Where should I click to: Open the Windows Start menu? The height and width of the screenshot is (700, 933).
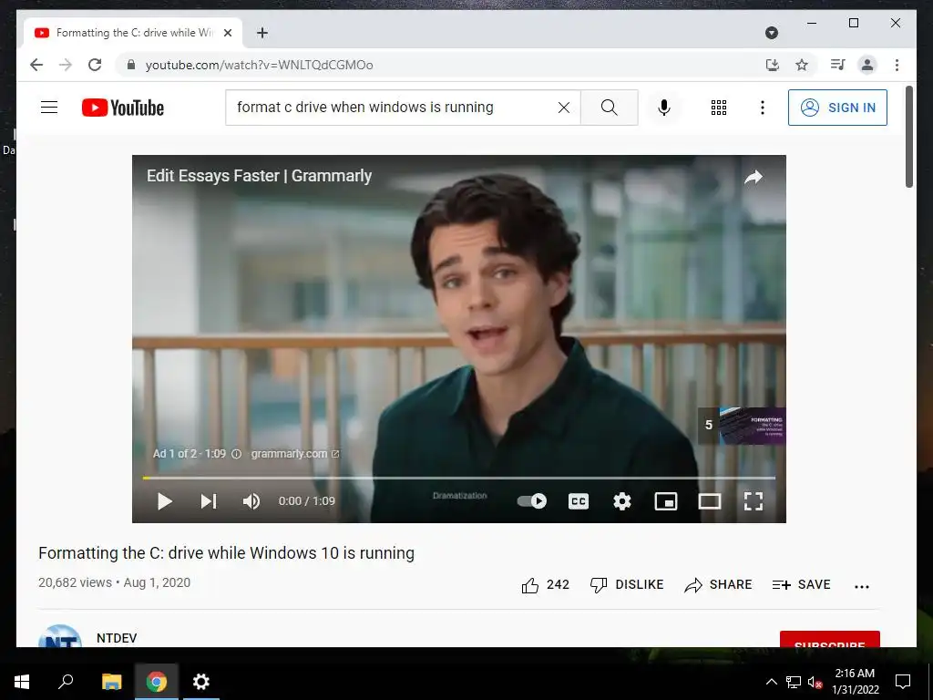22,682
